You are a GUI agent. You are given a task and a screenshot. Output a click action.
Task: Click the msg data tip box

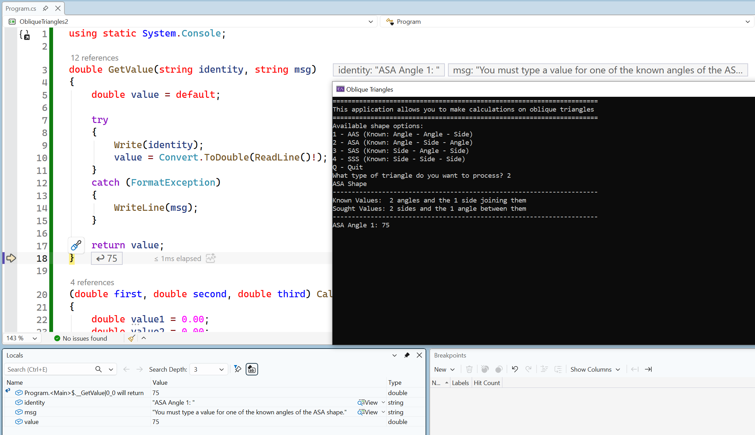pos(598,70)
